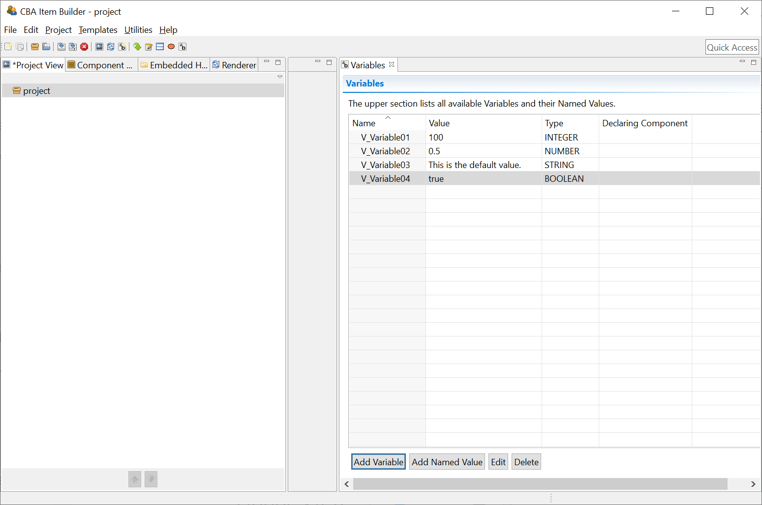Click the move up arrow under project tree
The height and width of the screenshot is (505, 762).
pyautogui.click(x=135, y=479)
